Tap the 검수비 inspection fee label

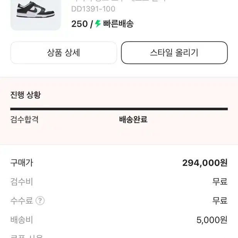[22, 182]
